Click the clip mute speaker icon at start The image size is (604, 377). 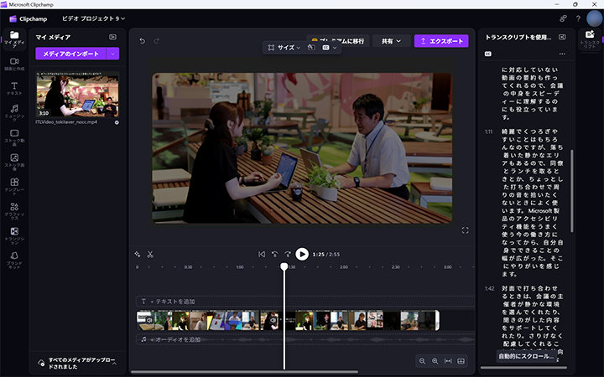(x=149, y=320)
